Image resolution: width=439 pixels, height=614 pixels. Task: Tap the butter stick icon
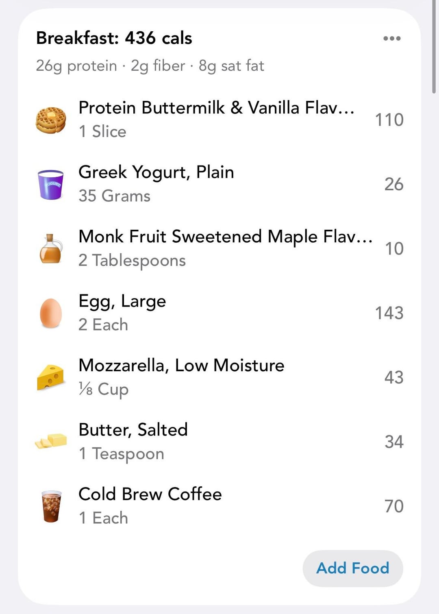click(51, 442)
